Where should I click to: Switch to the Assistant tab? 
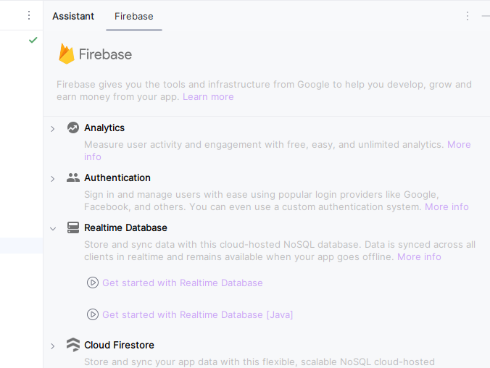[x=73, y=16]
